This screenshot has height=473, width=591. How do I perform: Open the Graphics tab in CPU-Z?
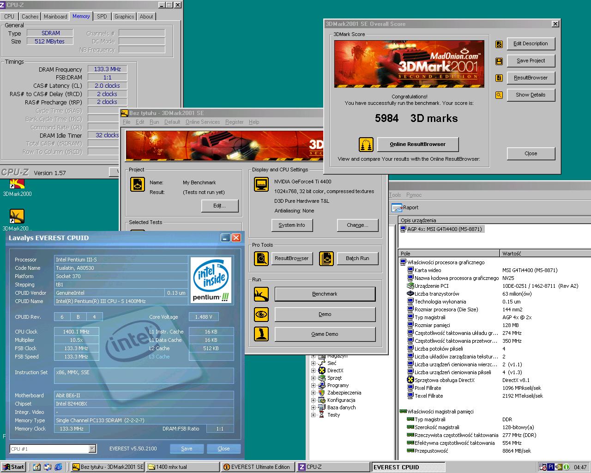124,17
